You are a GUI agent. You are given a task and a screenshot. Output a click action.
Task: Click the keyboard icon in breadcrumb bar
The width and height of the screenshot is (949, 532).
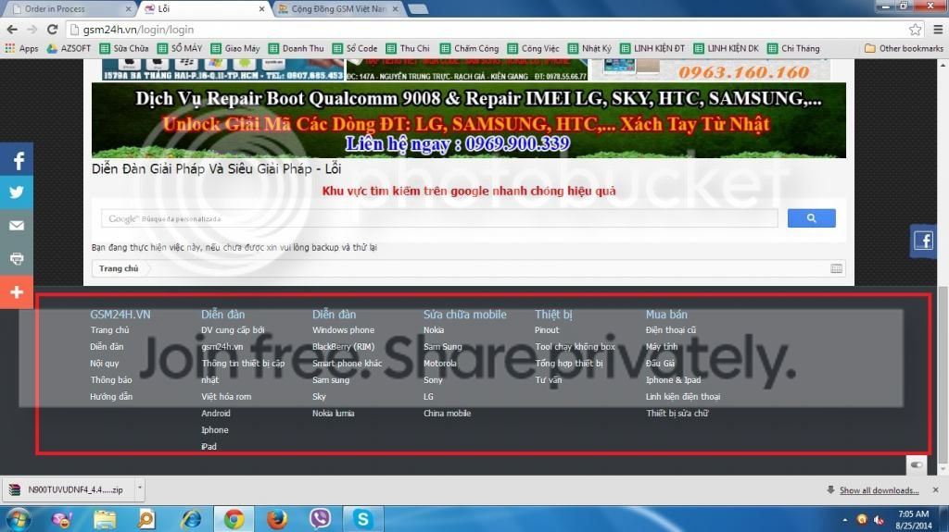[837, 268]
